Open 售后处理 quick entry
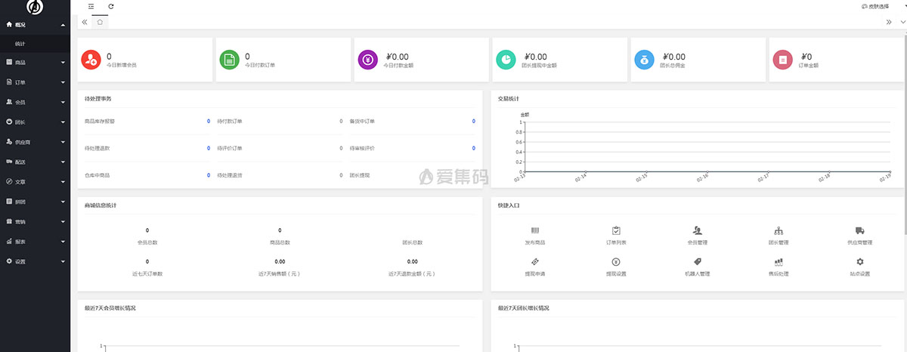Viewport: 907px width, 352px height. (778, 266)
